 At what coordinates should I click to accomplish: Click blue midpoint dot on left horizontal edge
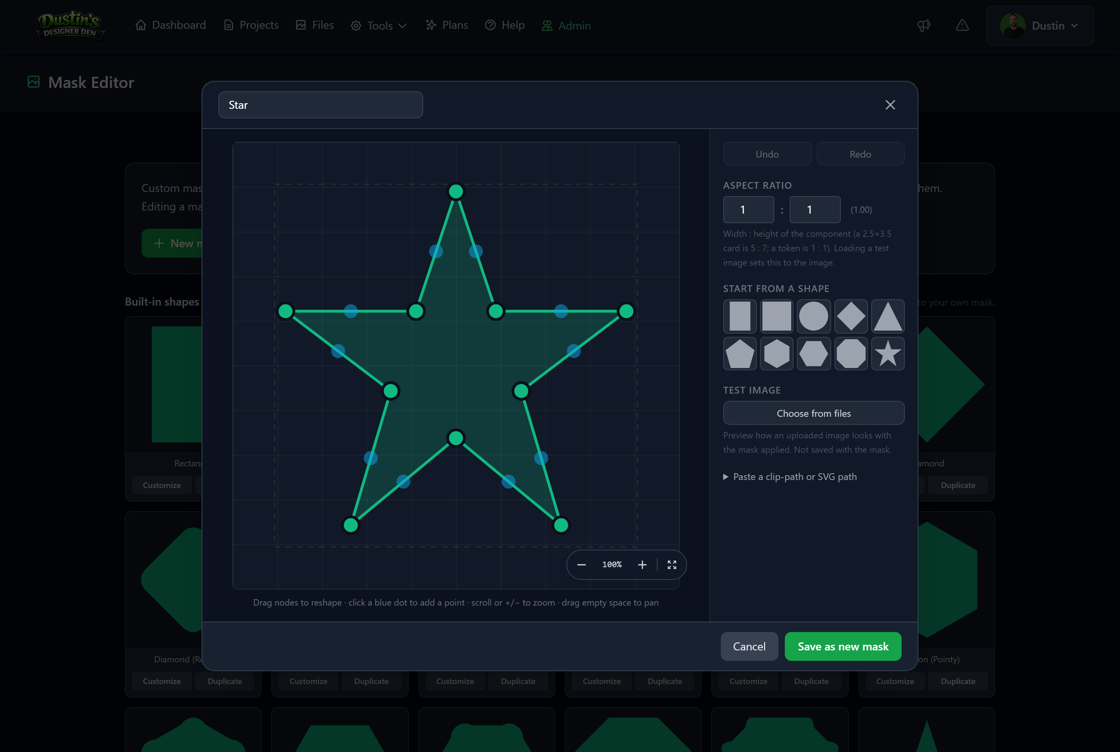[x=350, y=311]
